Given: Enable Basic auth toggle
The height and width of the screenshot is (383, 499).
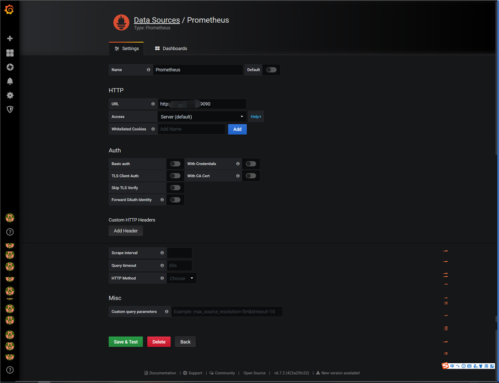Looking at the screenshot, I should [175, 164].
